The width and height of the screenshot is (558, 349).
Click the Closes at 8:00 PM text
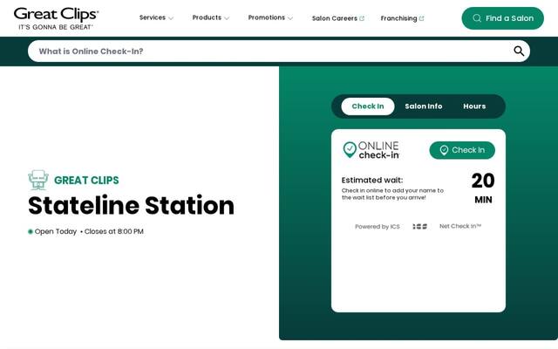coord(114,231)
